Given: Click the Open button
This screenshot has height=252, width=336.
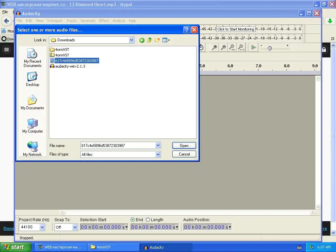Looking at the screenshot, I should tap(184, 145).
